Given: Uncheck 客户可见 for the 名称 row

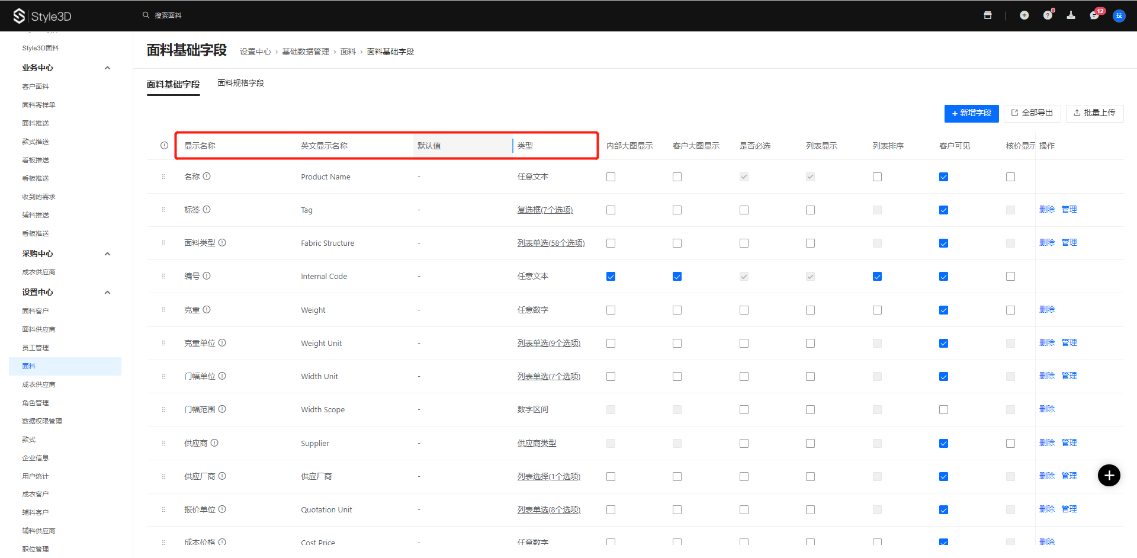Looking at the screenshot, I should (943, 177).
